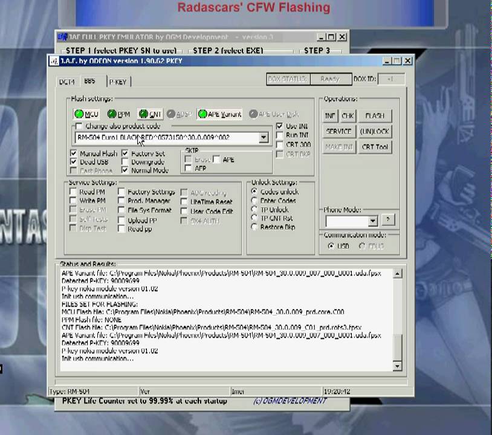Check the Factory Settings checkbox

(x=121, y=192)
